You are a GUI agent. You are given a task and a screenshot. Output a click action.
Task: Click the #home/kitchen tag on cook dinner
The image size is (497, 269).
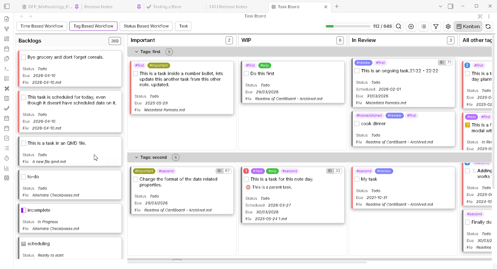tap(369, 115)
